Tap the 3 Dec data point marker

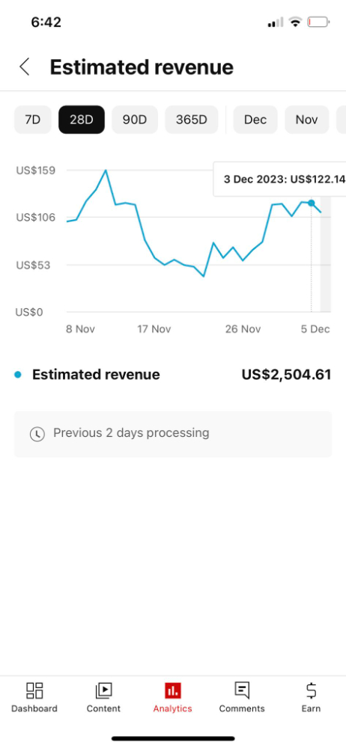(x=311, y=203)
